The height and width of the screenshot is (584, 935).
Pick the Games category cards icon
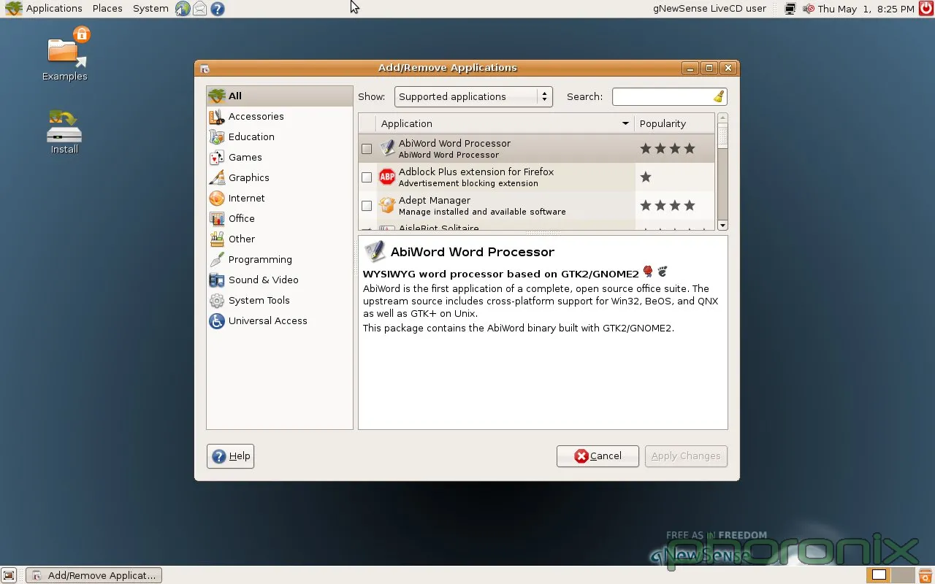coord(217,157)
